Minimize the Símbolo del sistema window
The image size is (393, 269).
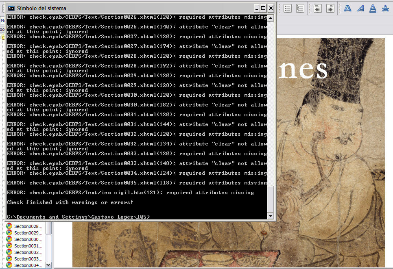256,8
